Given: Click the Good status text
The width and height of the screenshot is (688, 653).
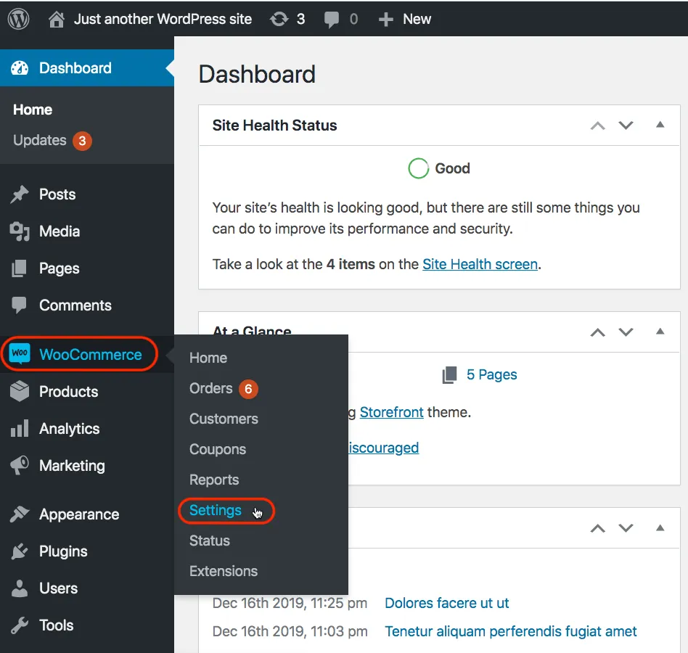Looking at the screenshot, I should click(452, 168).
